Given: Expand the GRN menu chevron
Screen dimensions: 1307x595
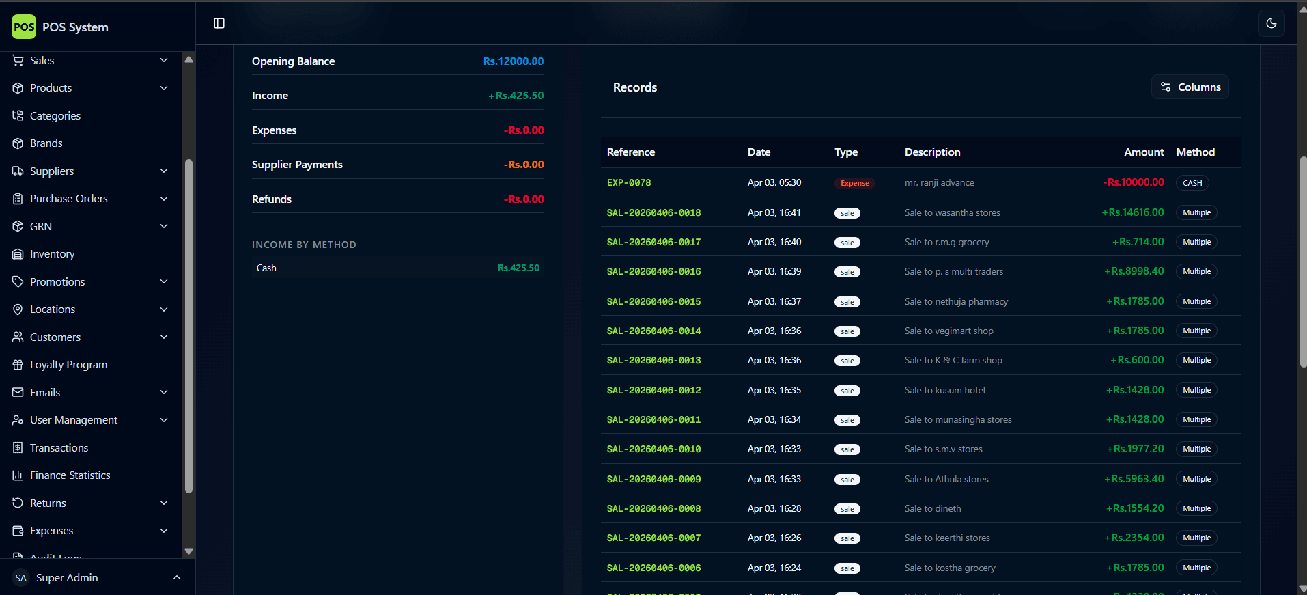Looking at the screenshot, I should (x=164, y=226).
